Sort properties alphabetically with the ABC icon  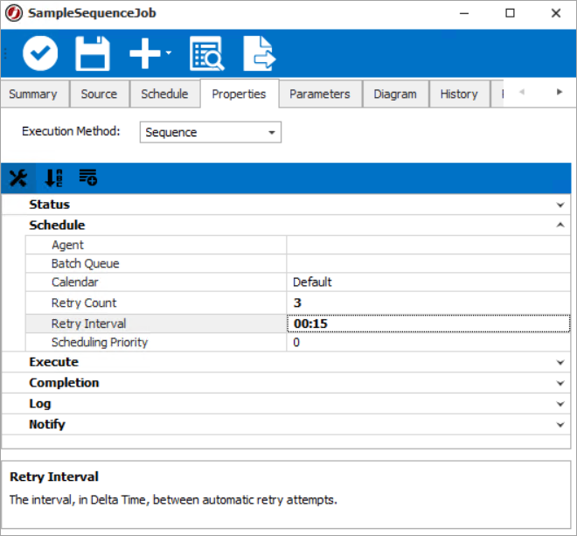tap(53, 178)
